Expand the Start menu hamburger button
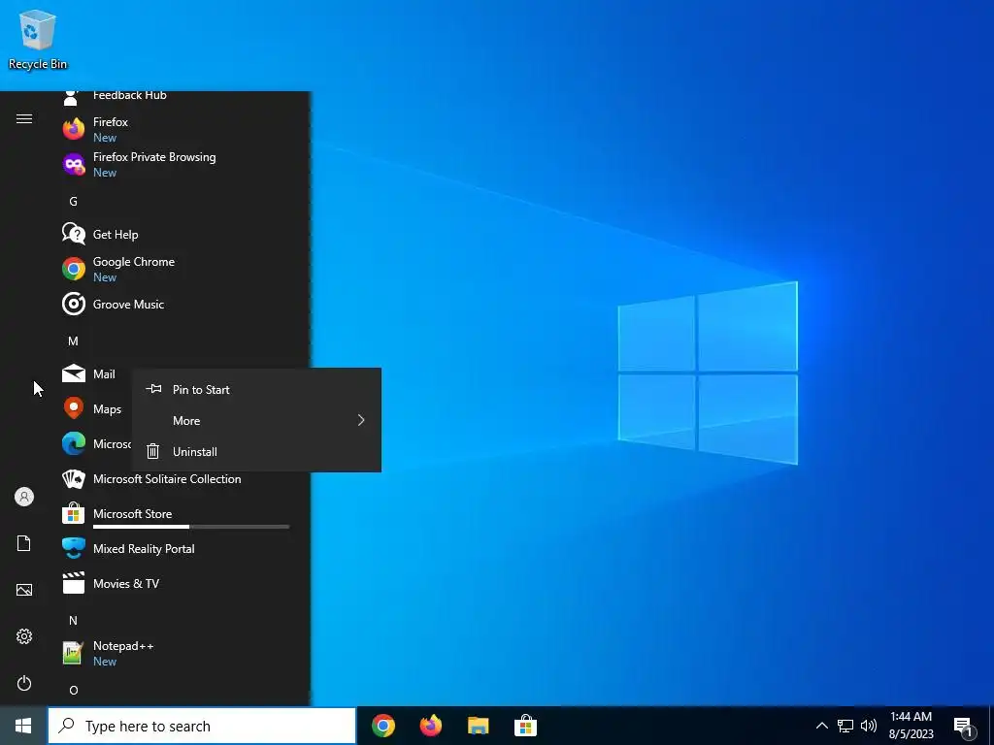Image resolution: width=994 pixels, height=745 pixels. coord(24,119)
